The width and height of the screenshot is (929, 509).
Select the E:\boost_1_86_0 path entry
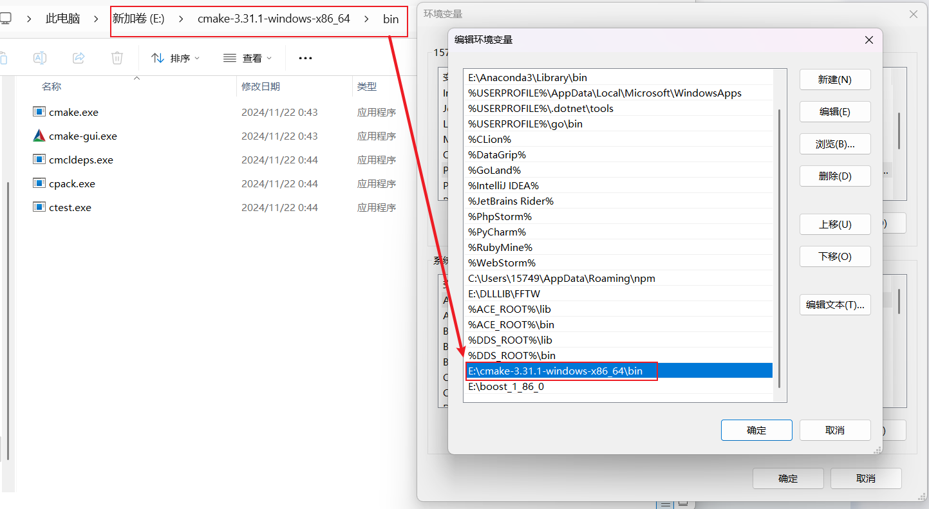click(x=506, y=386)
